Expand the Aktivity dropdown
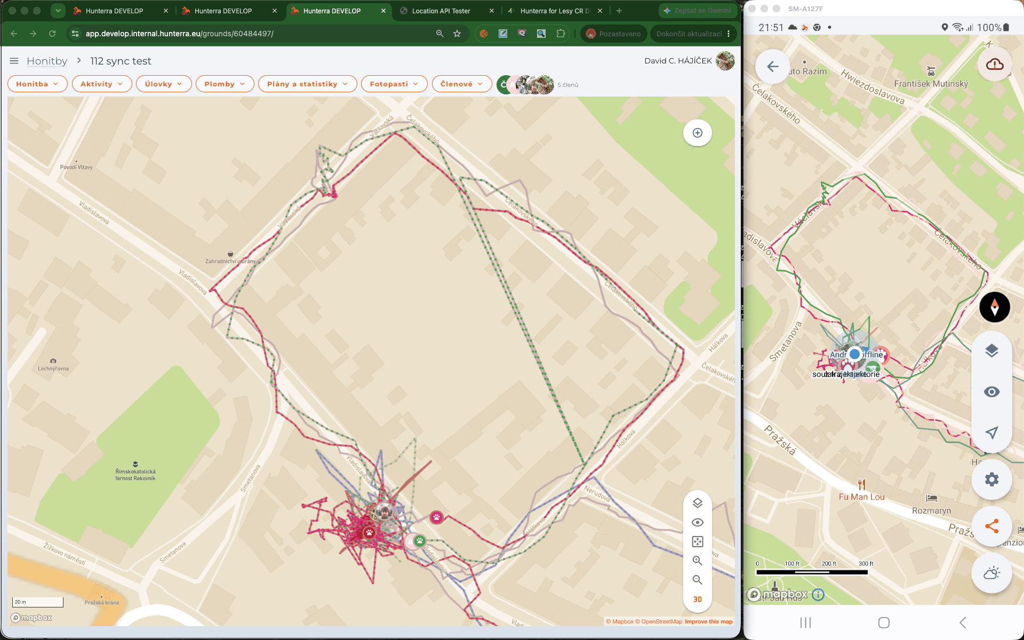Image resolution: width=1024 pixels, height=640 pixels. [x=102, y=84]
